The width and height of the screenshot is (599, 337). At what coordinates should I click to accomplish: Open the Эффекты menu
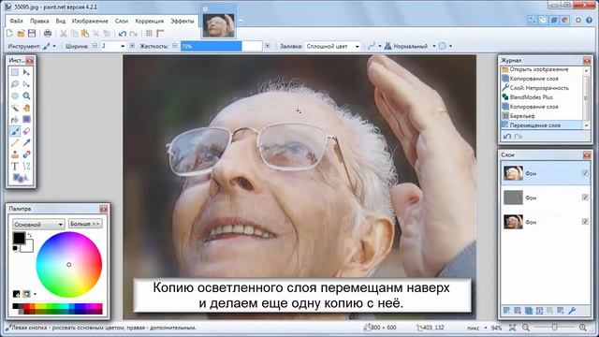(183, 21)
